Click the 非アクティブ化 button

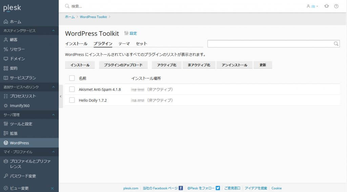pyautogui.click(x=199, y=65)
